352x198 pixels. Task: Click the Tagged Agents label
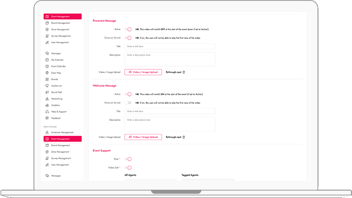pyautogui.click(x=190, y=175)
